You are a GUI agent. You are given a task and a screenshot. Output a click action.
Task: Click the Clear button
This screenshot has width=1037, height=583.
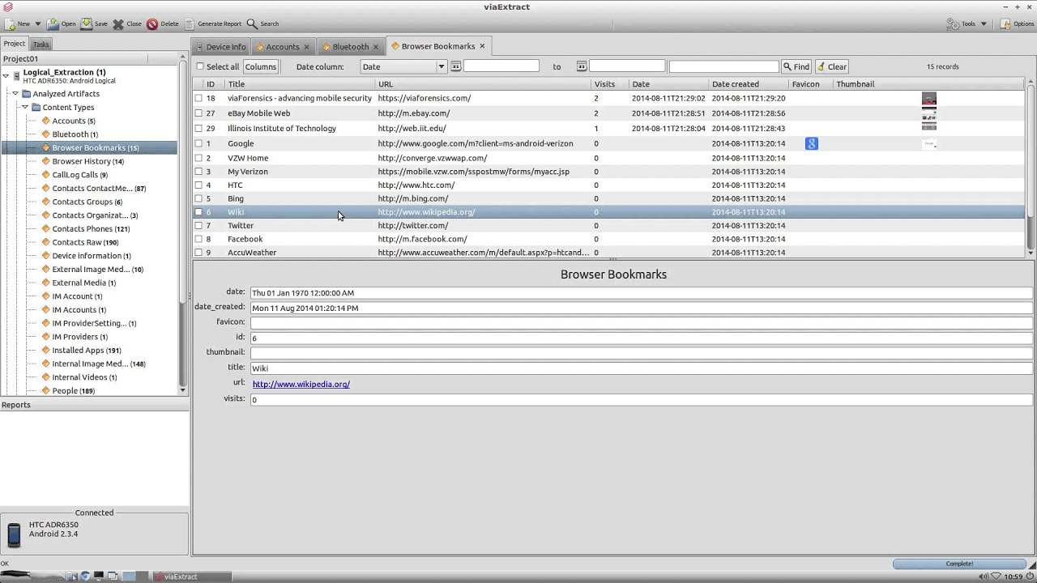coord(832,66)
